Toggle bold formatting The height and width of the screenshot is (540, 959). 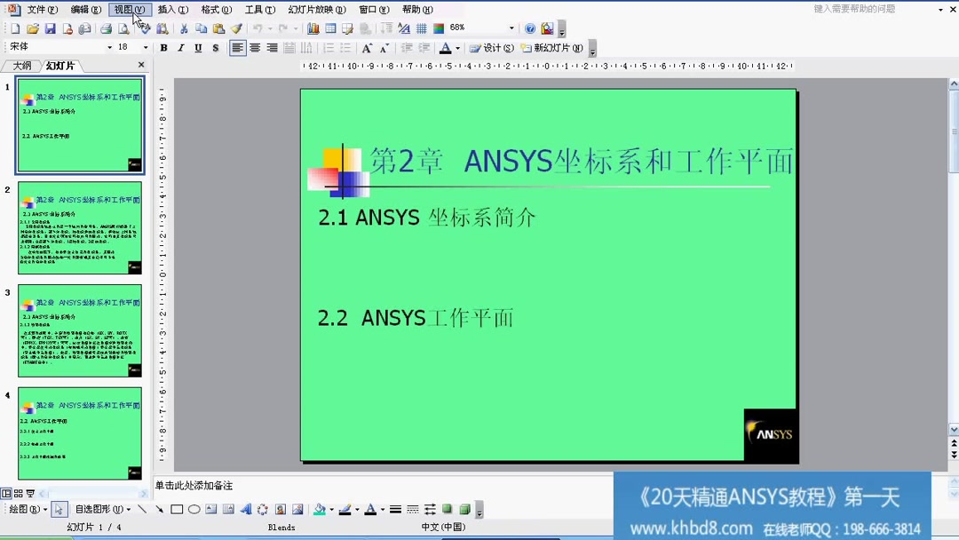(163, 47)
